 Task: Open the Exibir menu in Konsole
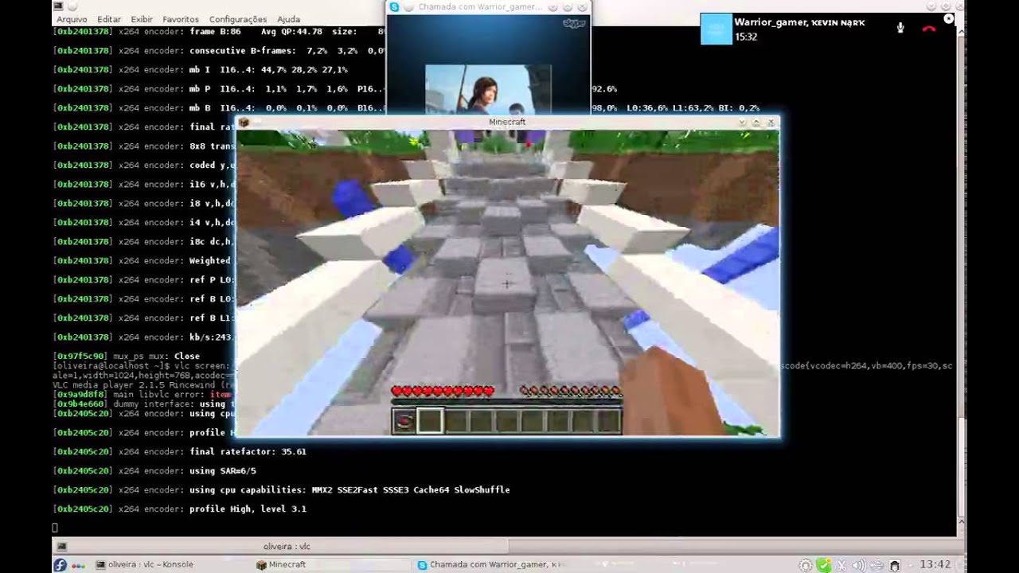(142, 19)
